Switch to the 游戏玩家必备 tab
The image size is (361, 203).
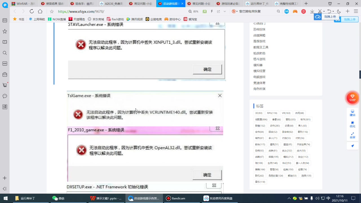coord(228,4)
